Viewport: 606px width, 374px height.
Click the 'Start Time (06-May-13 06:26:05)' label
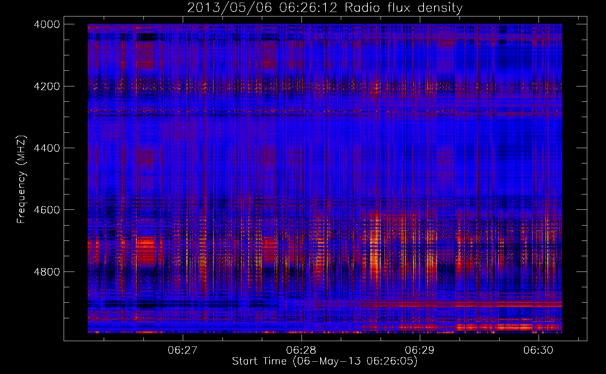point(325,361)
